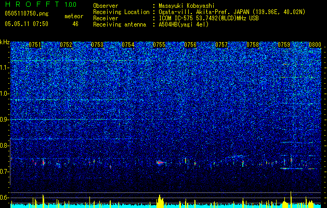The width and height of the screenshot is (327, 208).
Task: Click the 0.7 kHz axis label
Action: (x=4, y=172)
